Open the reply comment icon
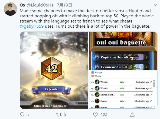Viewport: 160px width, 119px height. (x=22, y=114)
